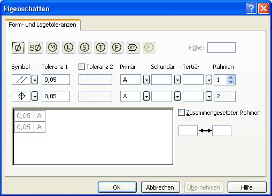
Task: Open the Hilfe button
Action: point(247,187)
